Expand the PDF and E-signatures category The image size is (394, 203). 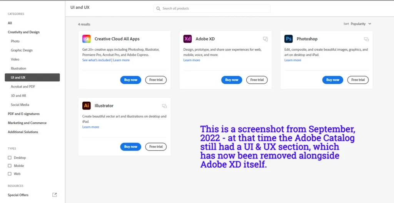tap(23, 114)
